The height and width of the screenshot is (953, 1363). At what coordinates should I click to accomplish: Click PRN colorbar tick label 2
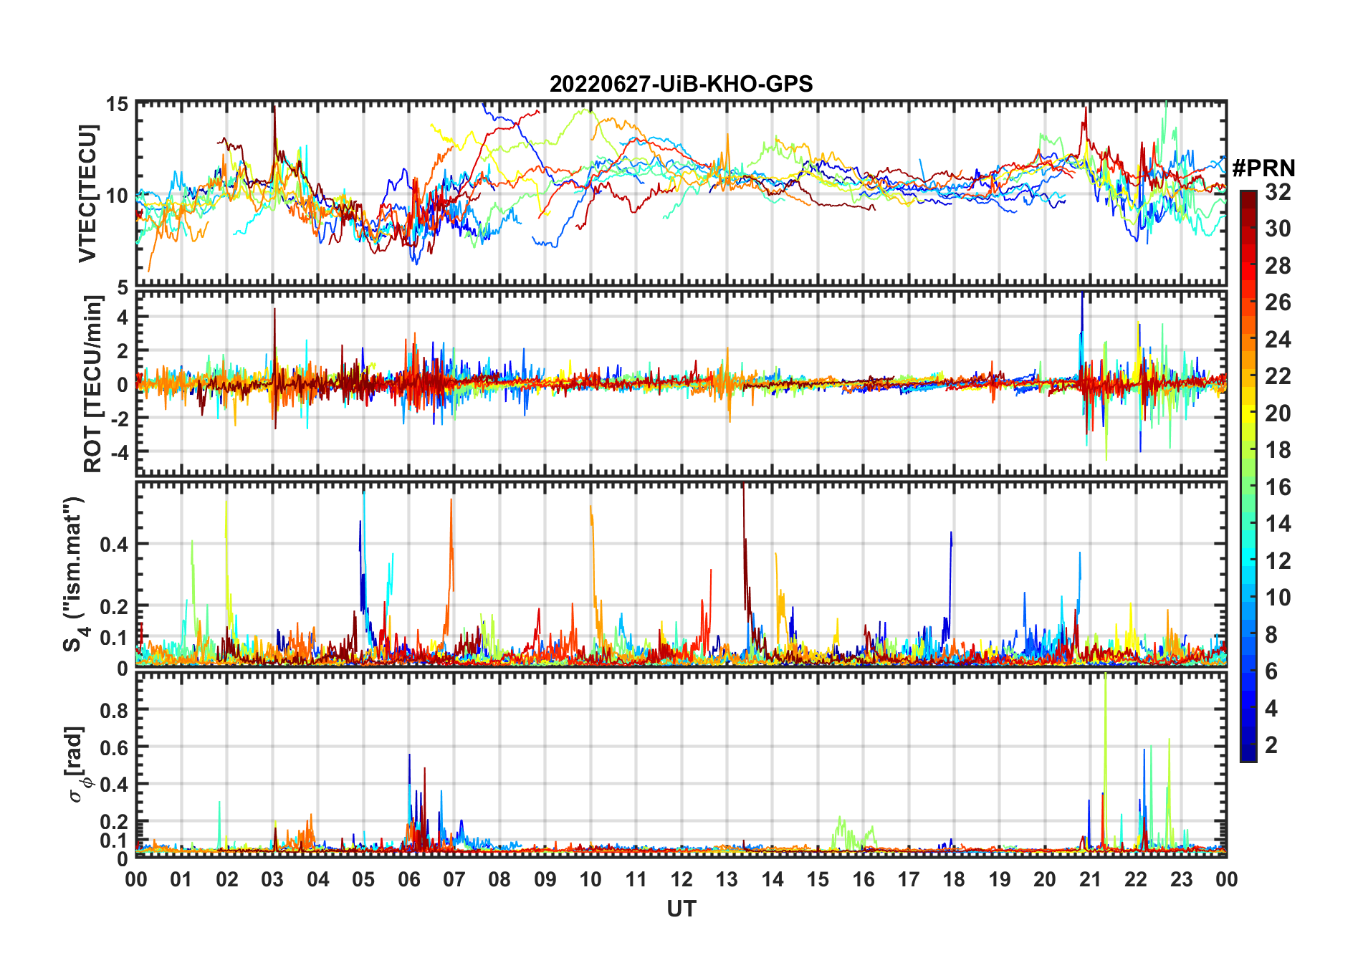(1271, 745)
